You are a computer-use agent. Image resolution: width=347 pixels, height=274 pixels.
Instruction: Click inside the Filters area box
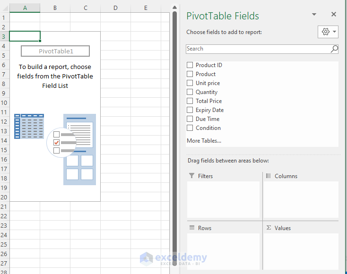click(x=223, y=199)
